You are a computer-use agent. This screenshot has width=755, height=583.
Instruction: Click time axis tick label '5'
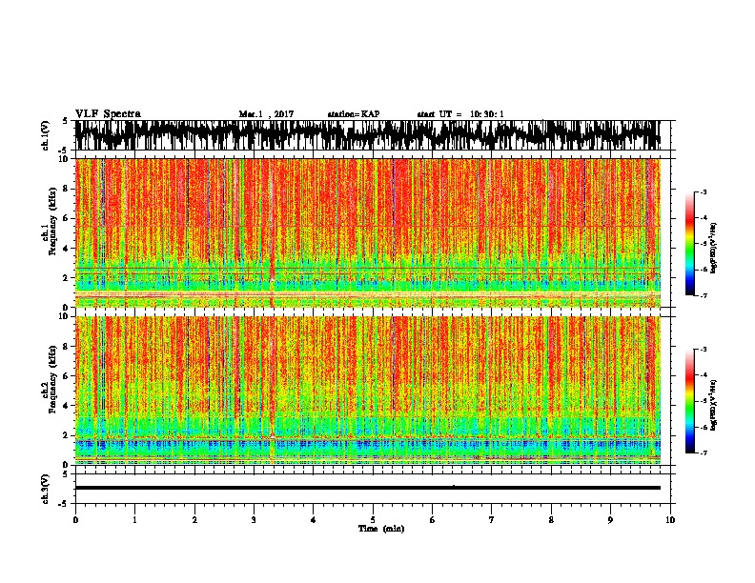373,520
